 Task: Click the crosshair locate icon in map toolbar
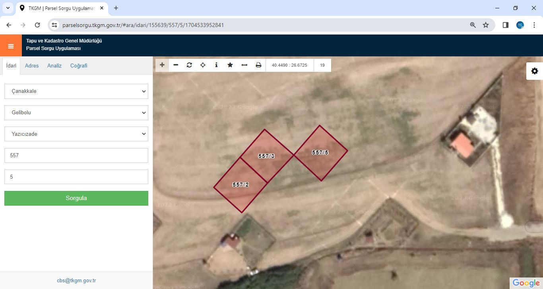pos(203,65)
